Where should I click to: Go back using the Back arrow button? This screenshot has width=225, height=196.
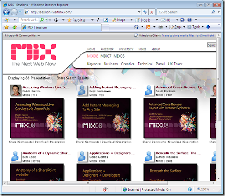(6, 12)
